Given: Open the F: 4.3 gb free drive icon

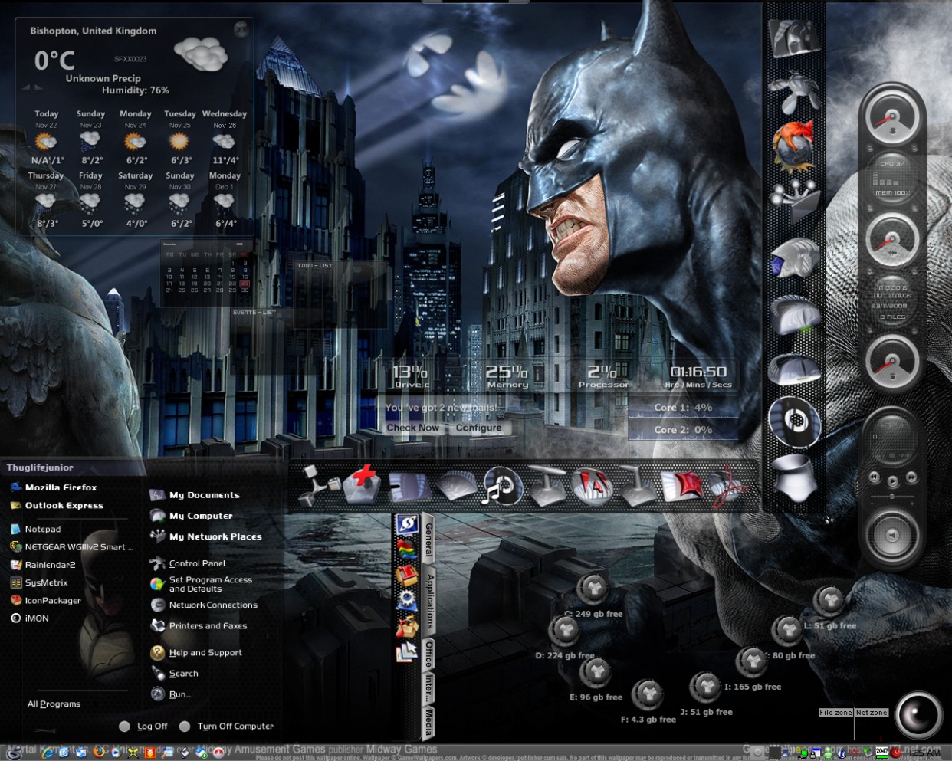Looking at the screenshot, I should point(648,695).
